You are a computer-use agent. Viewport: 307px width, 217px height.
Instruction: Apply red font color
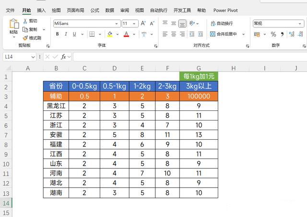click(127, 34)
